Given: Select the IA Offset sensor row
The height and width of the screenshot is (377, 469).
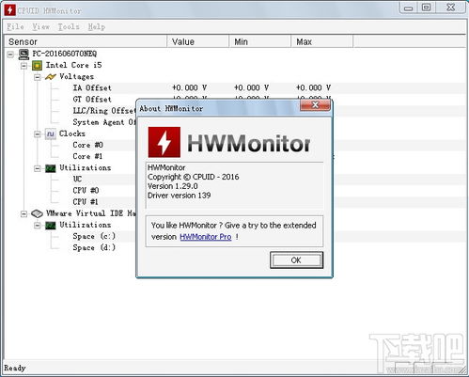Looking at the screenshot, I should pos(235,88).
